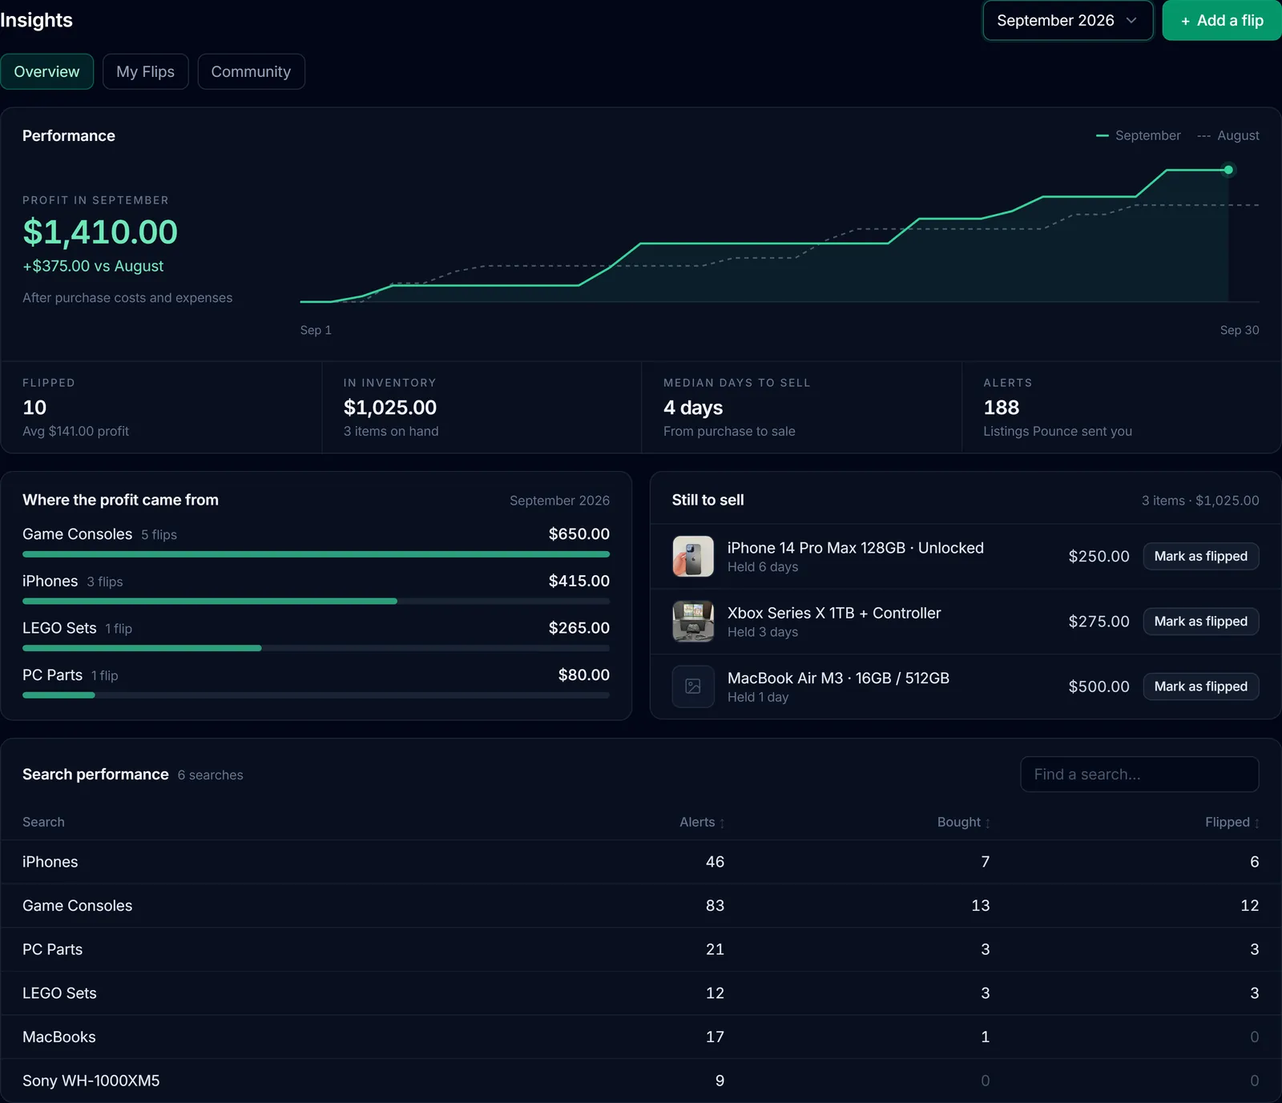Select the iPhones search row
The image size is (1282, 1103).
coord(641,862)
